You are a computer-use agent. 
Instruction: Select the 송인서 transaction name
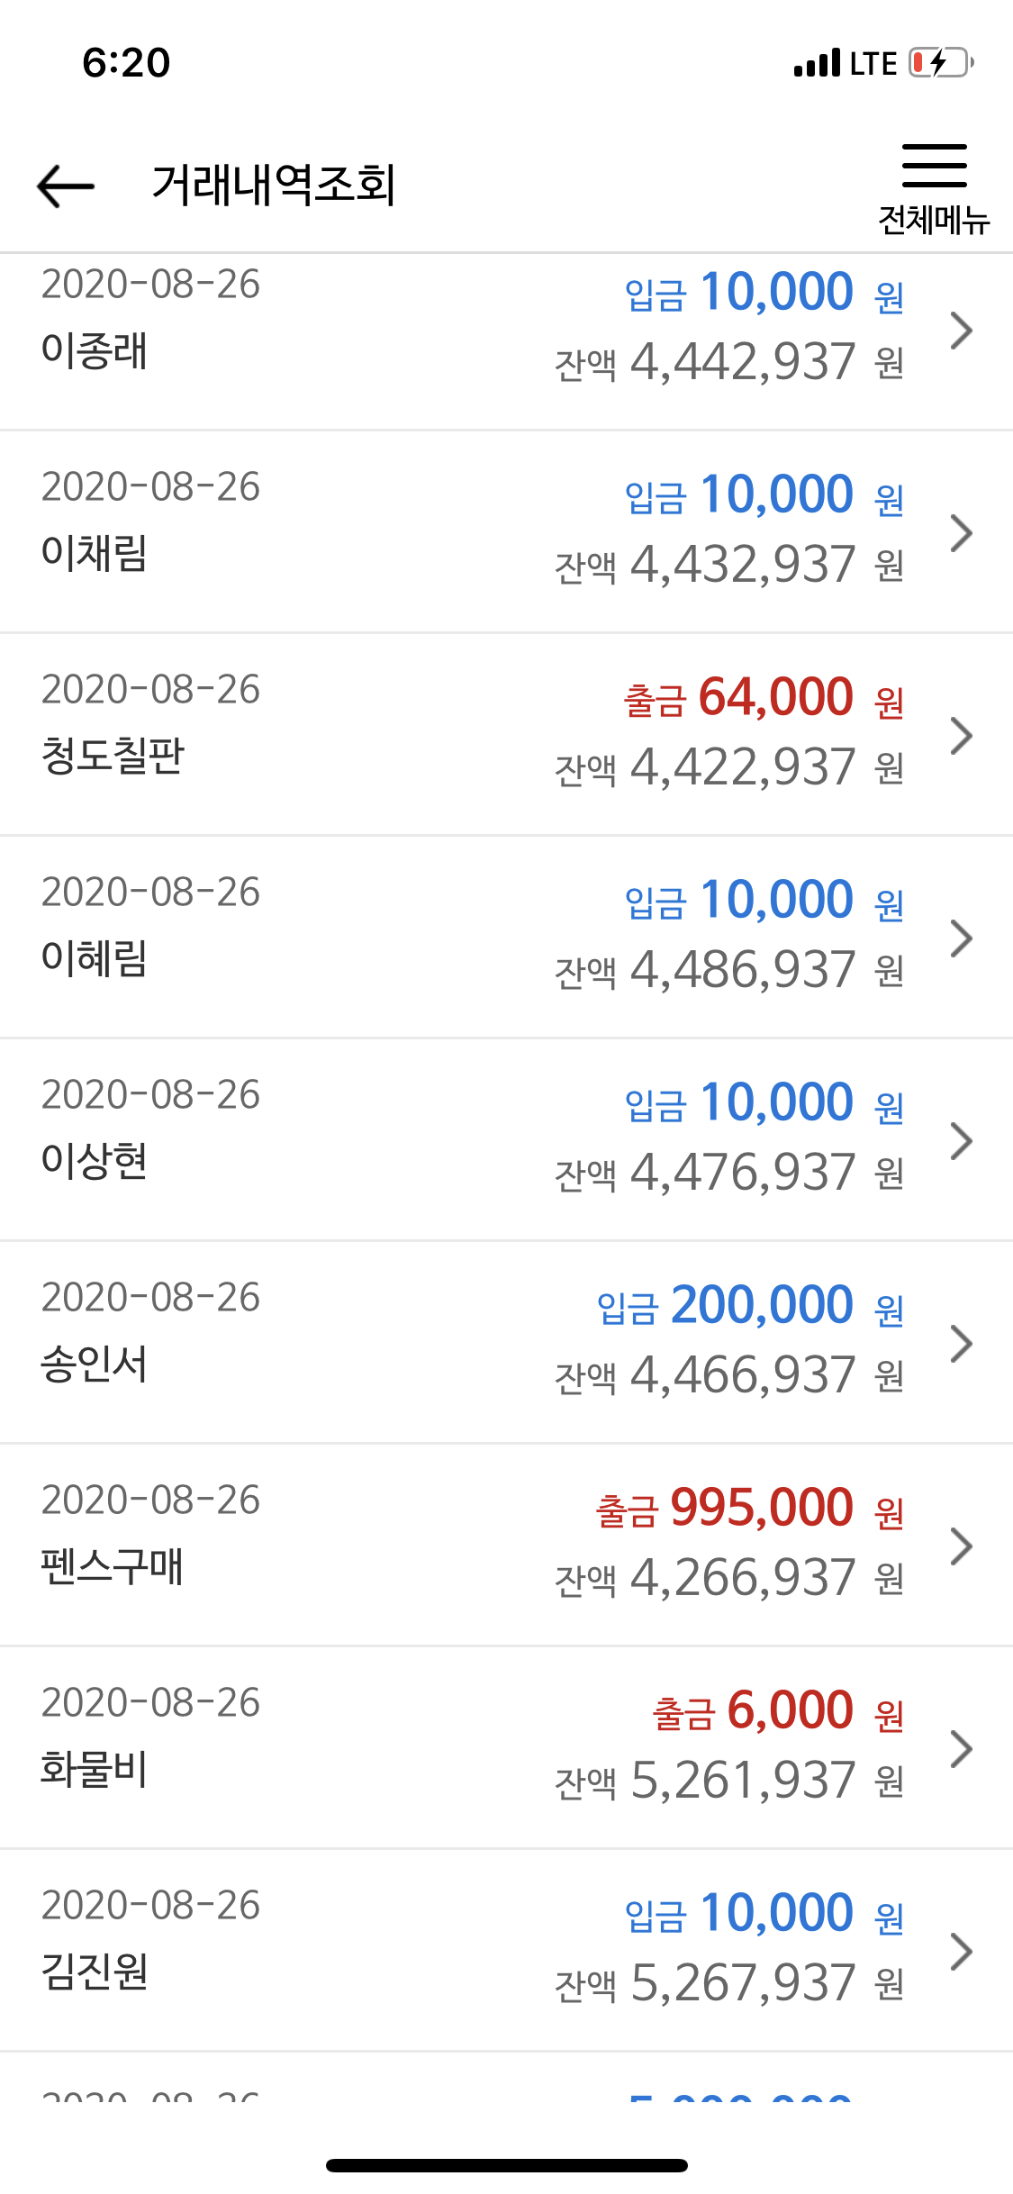[94, 1364]
